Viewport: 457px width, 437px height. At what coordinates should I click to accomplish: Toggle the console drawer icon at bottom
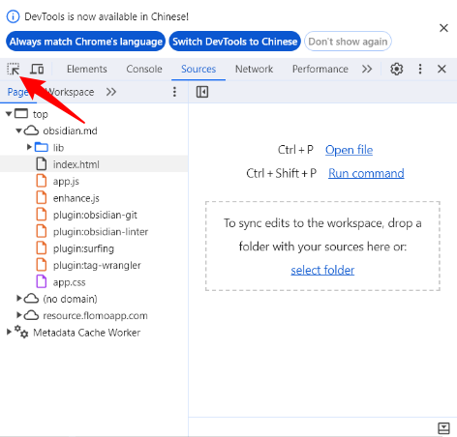(x=443, y=428)
